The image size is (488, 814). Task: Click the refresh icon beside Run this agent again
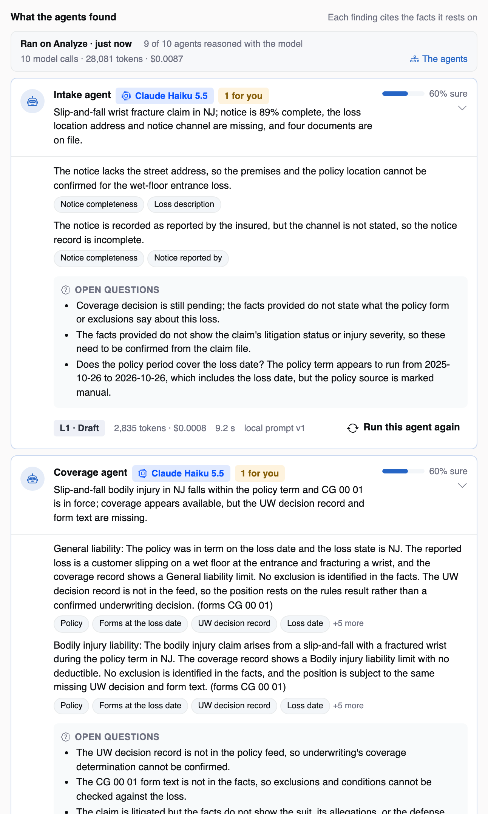(353, 428)
